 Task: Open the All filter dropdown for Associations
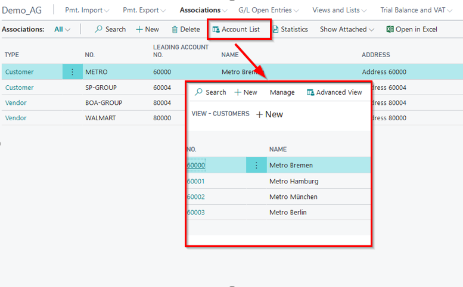[62, 29]
